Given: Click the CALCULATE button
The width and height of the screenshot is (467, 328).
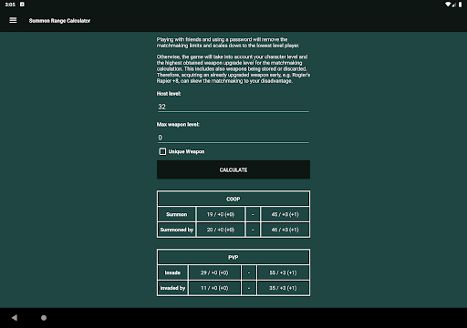Looking at the screenshot, I should 233,169.
